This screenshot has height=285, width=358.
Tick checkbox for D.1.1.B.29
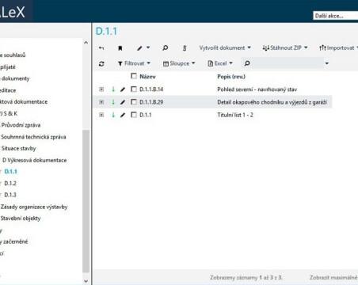point(134,102)
